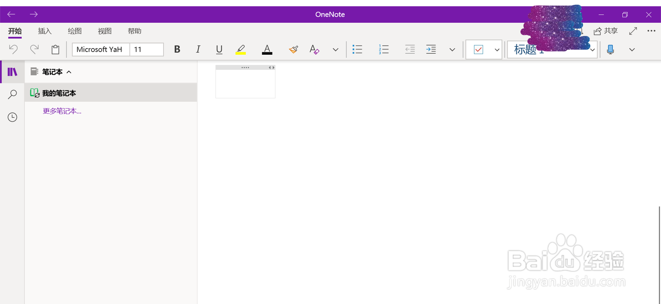Toggle italic formatting
Viewport: 661px width, 304px height.
click(x=198, y=49)
